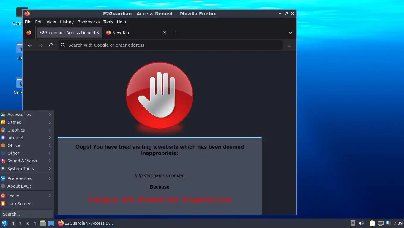This screenshot has height=228, width=404.
Task: Open the File menu
Action: (x=28, y=22)
